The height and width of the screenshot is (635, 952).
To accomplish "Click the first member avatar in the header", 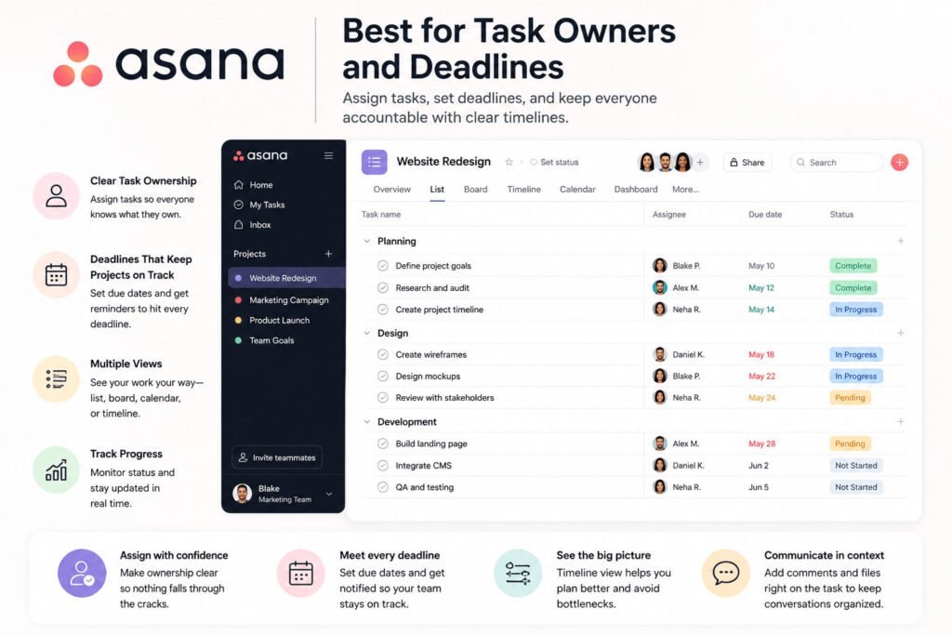I will point(647,162).
